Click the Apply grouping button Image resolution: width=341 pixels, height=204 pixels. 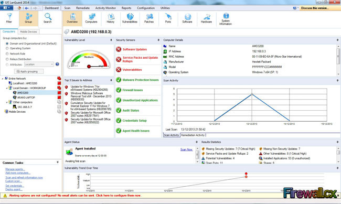29,71
